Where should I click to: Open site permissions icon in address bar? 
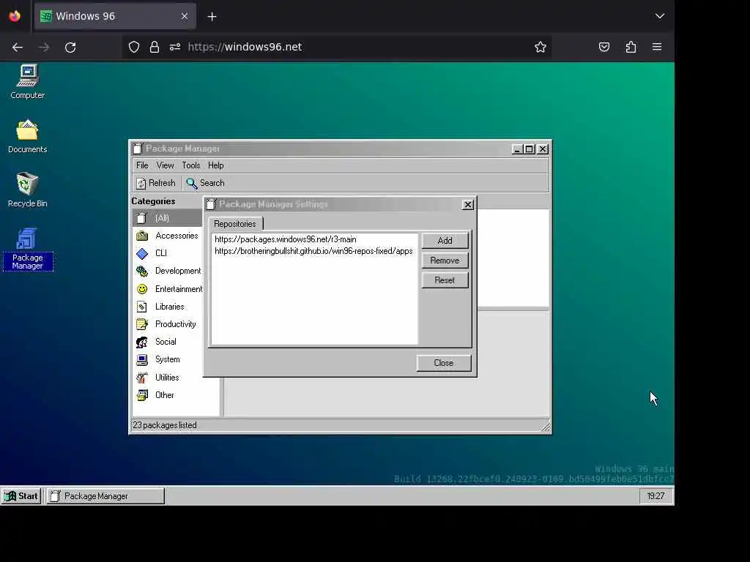click(175, 47)
